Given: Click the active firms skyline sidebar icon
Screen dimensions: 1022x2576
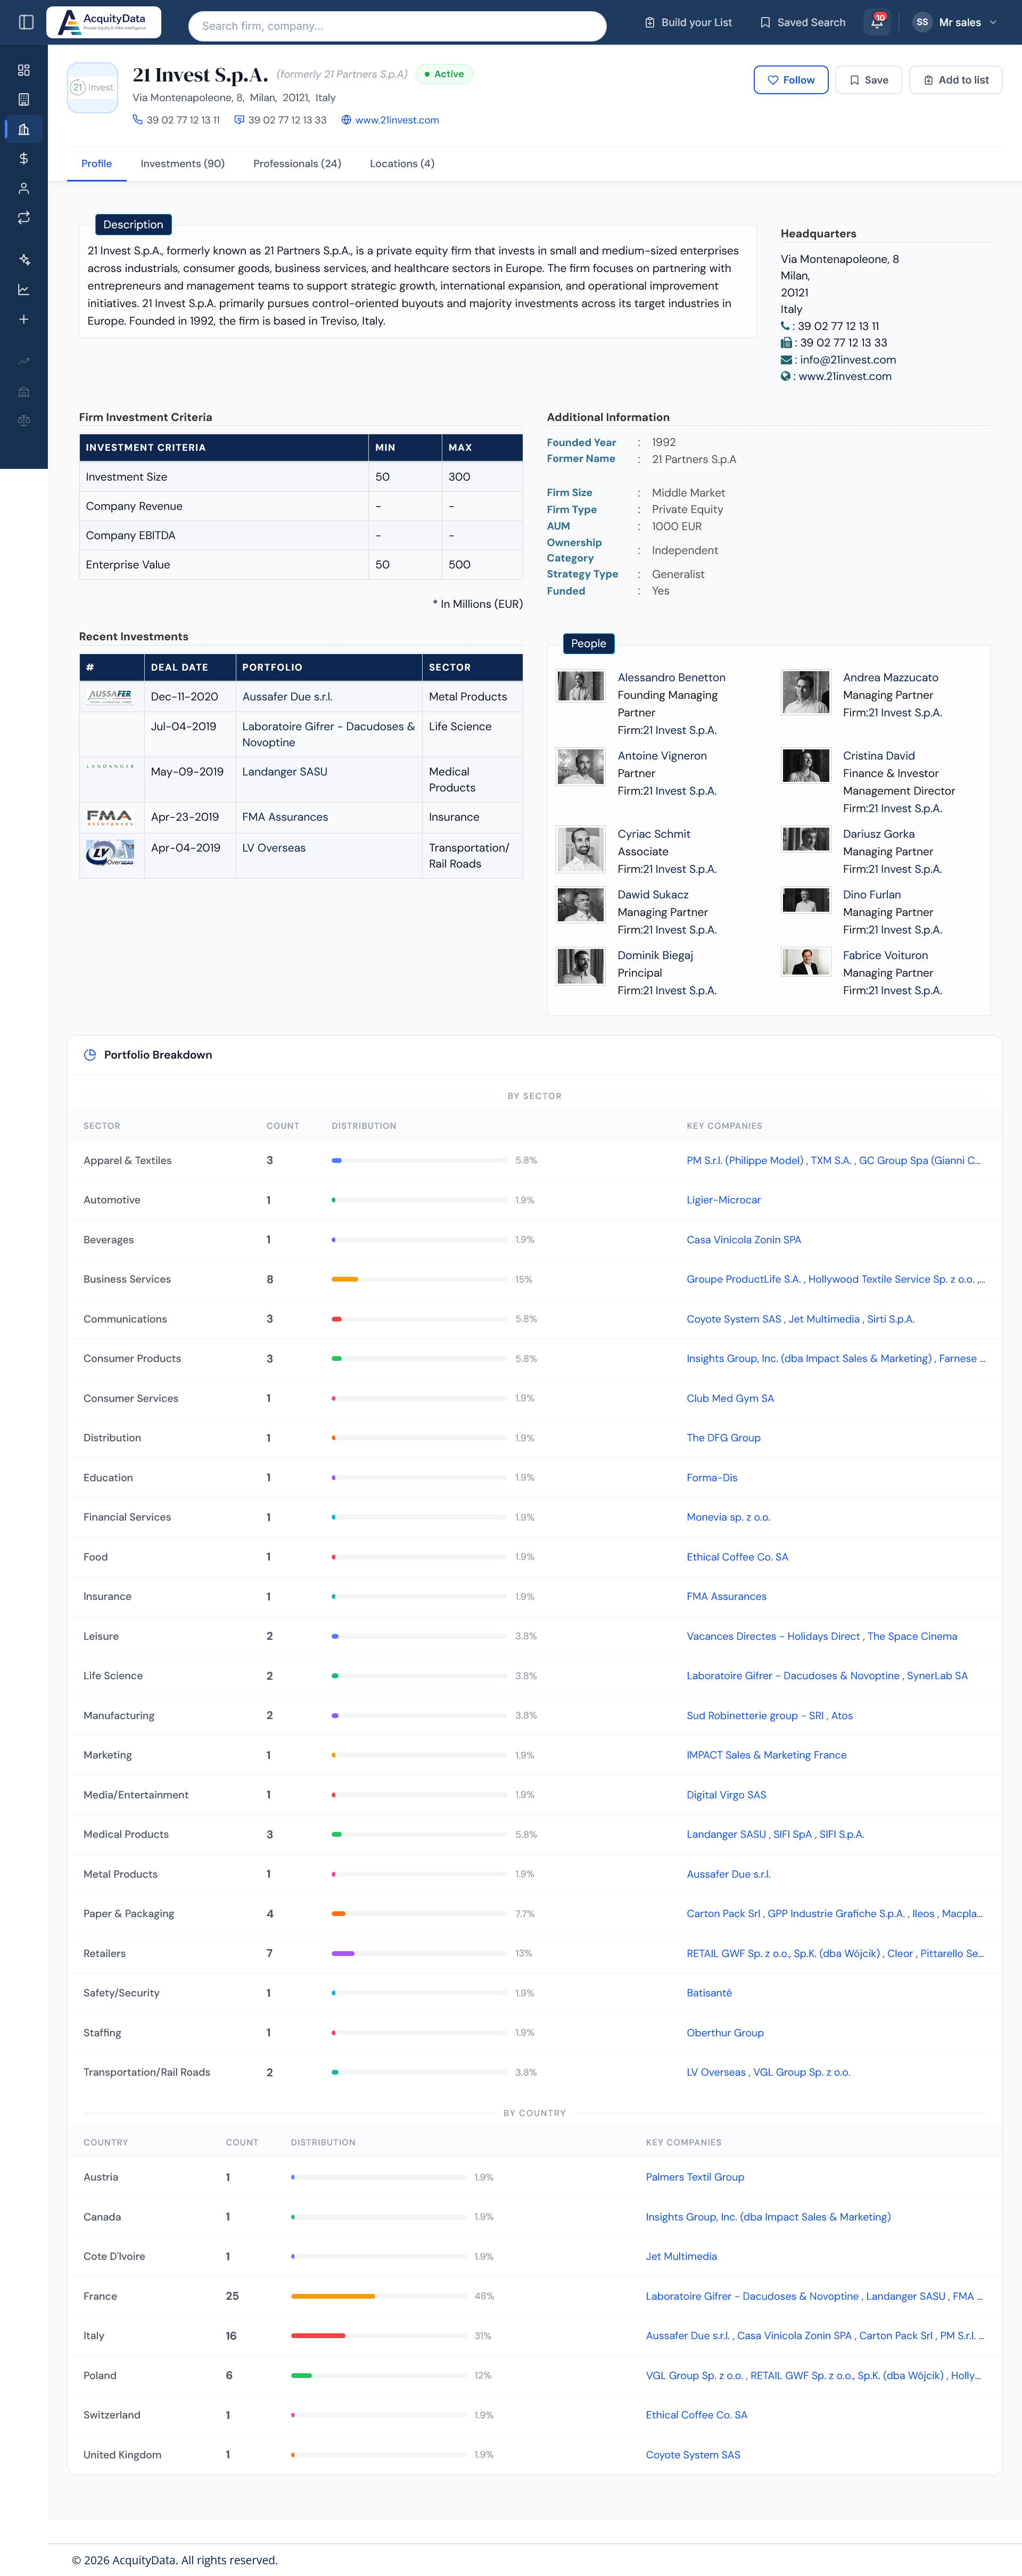Looking at the screenshot, I should [24, 129].
